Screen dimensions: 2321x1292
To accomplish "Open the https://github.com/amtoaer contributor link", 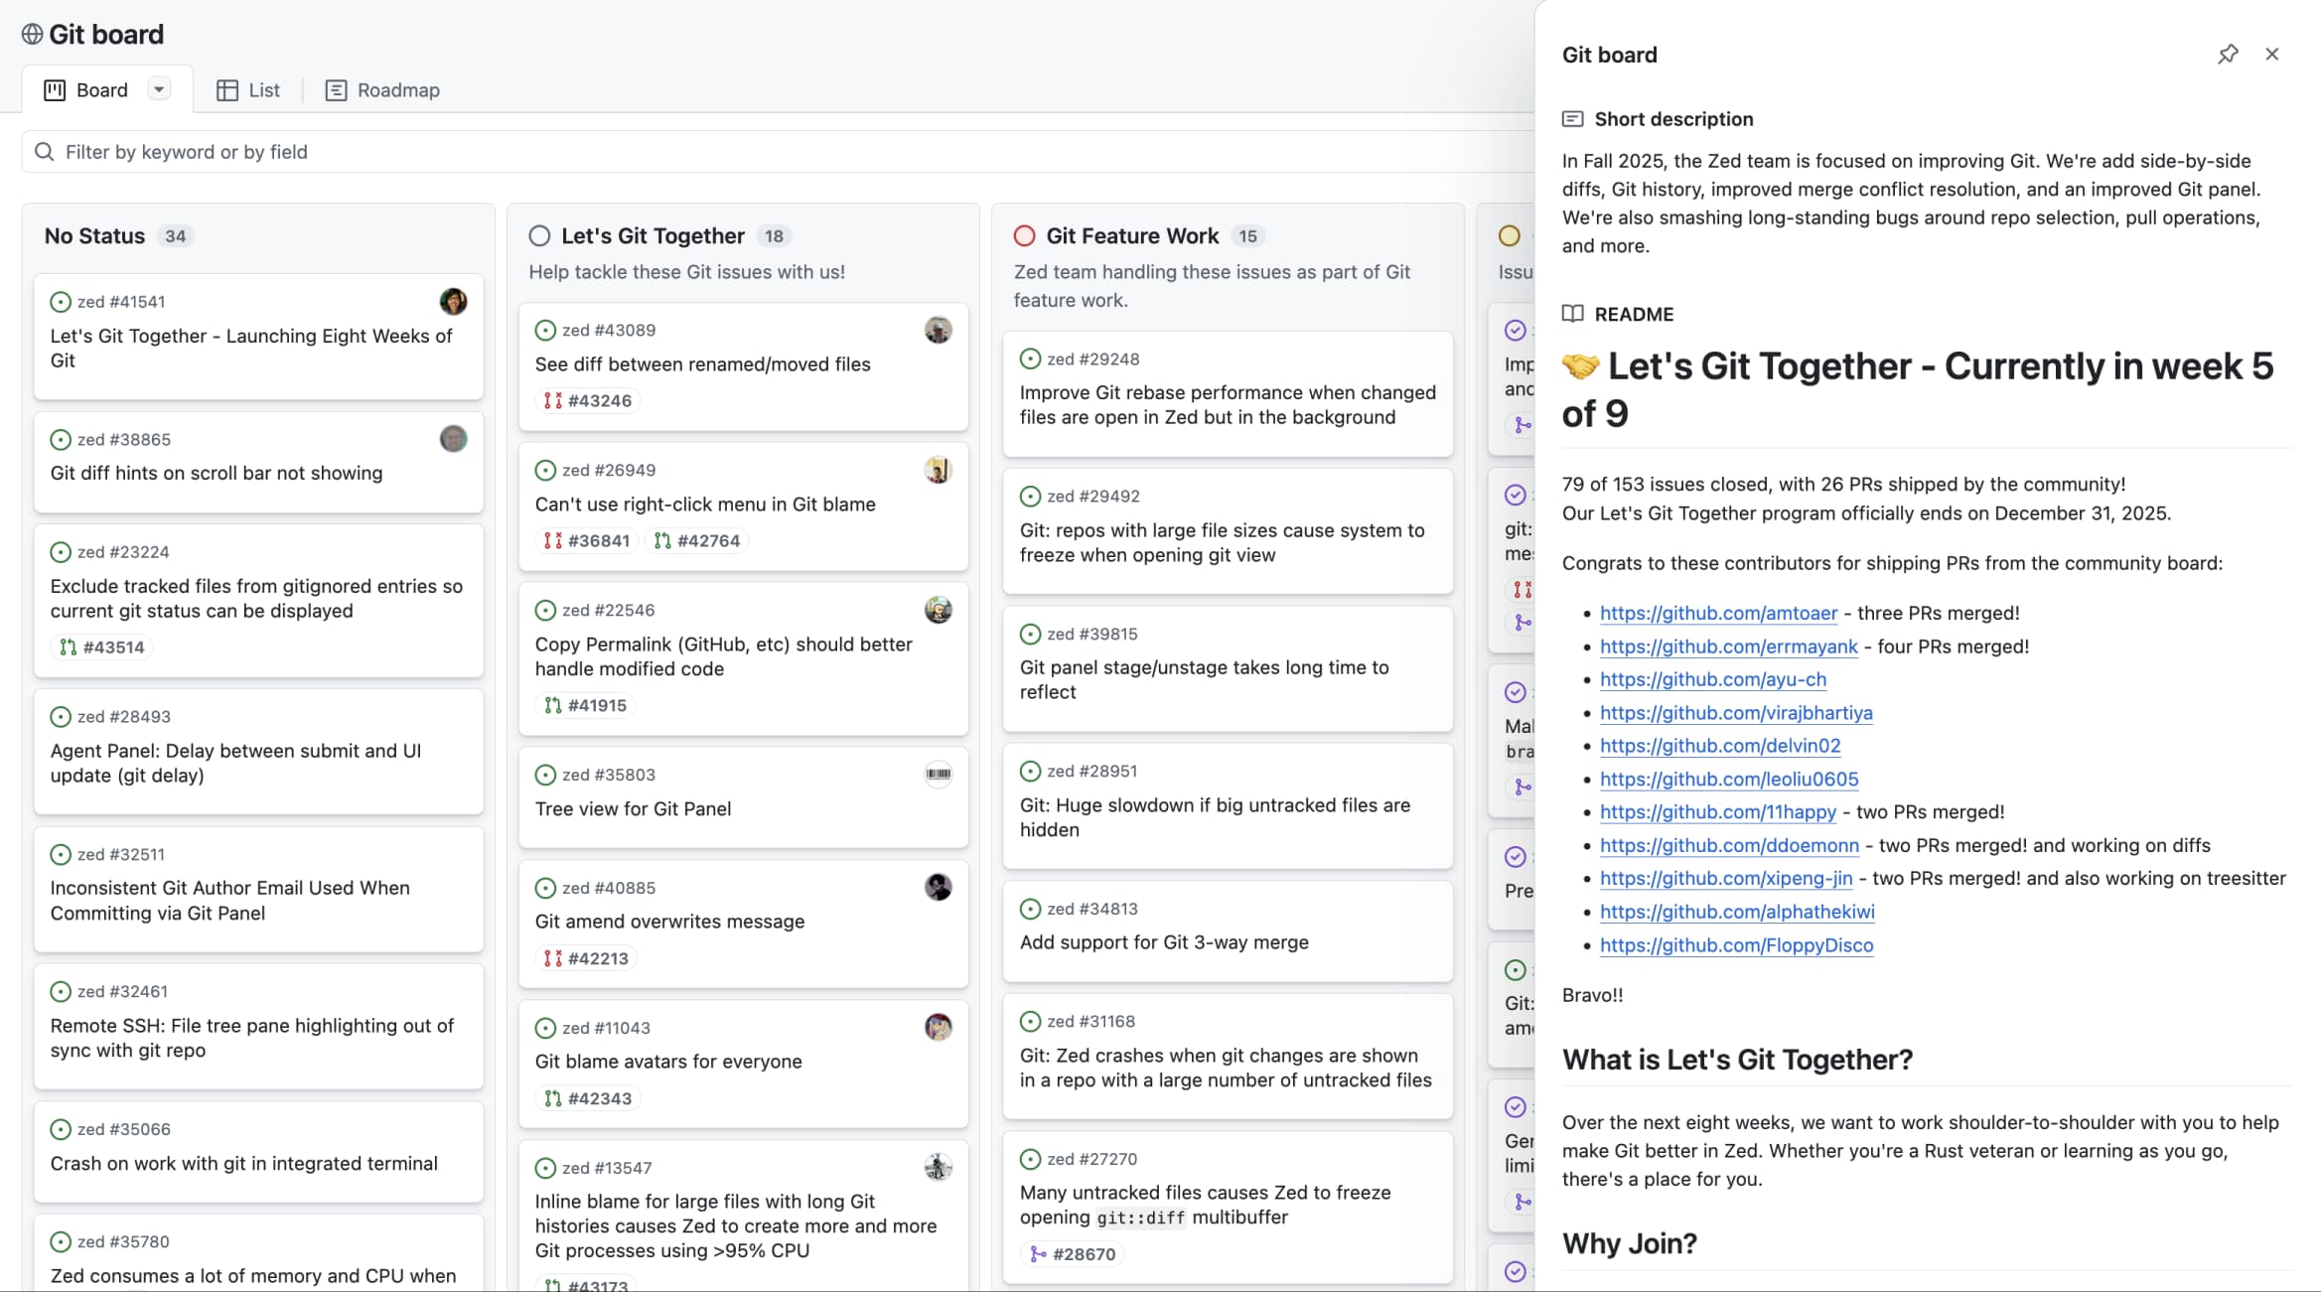I will [1718, 613].
